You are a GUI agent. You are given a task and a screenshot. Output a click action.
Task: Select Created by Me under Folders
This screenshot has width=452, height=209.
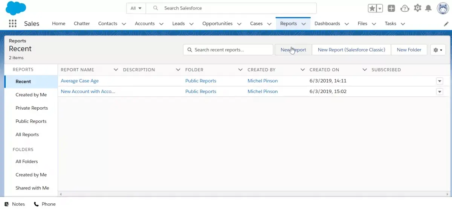pos(31,175)
